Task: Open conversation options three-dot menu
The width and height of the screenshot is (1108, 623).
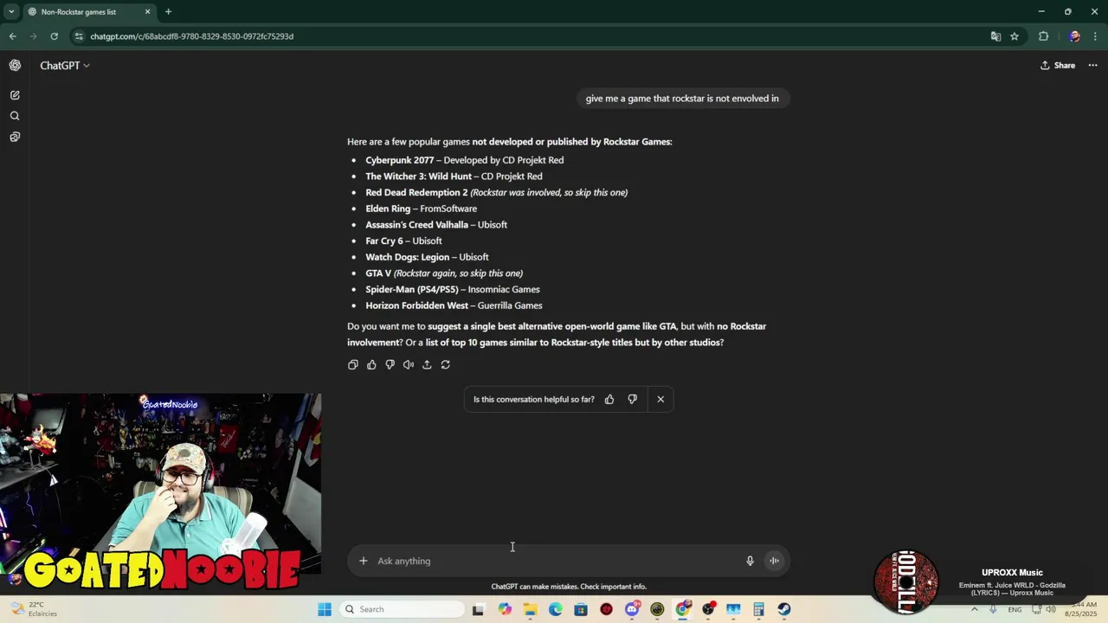Action: (x=1093, y=66)
